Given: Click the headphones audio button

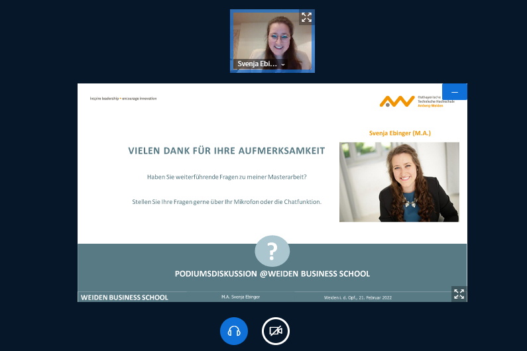Looking at the screenshot, I should coord(234,331).
